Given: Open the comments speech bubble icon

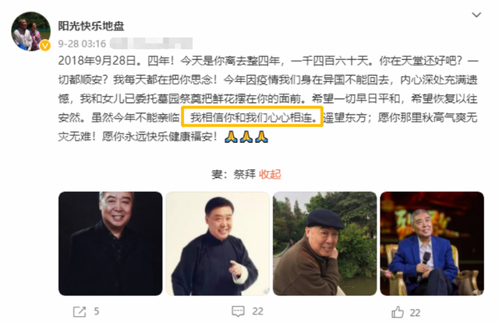Looking at the screenshot, I should point(238,311).
